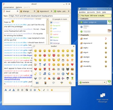Open the Conversation menu
This screenshot has width=113, height=110.
9,7
